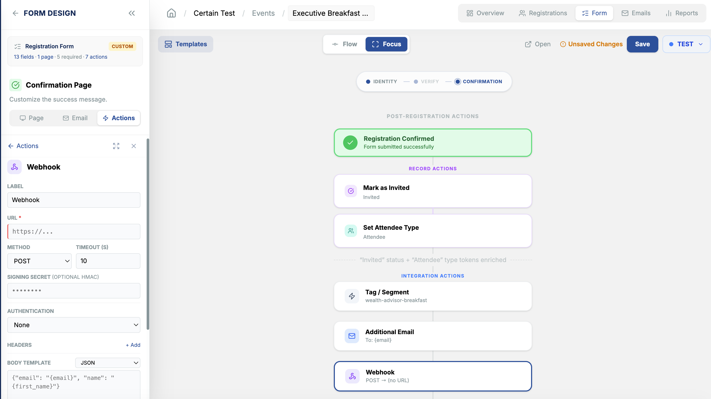Add a new header
This screenshot has height=399, width=711.
pyautogui.click(x=133, y=345)
